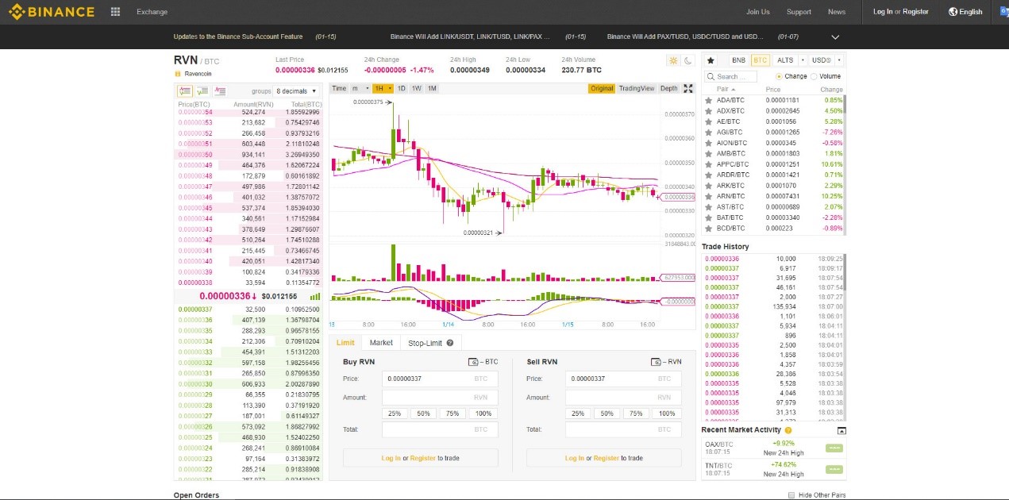The image size is (1009, 500).
Task: Open the ALTS markets dropdown arrow
Action: 803,60
